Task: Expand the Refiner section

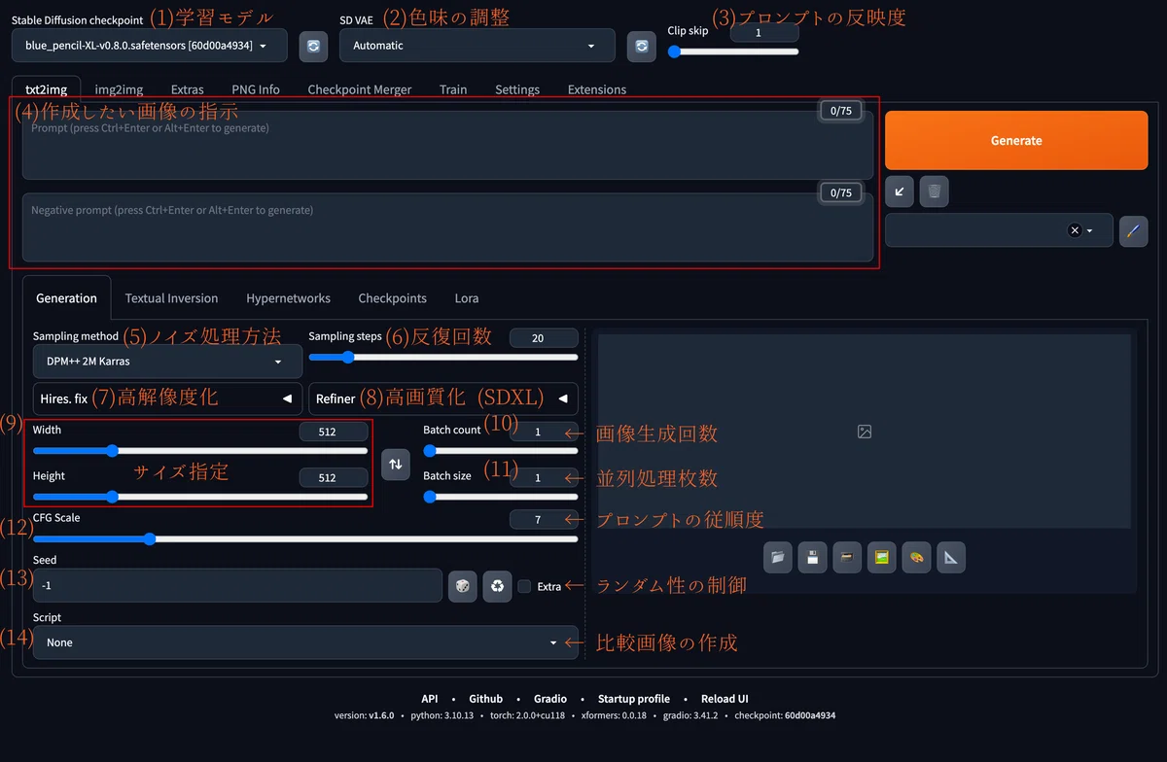Action: pos(443,398)
